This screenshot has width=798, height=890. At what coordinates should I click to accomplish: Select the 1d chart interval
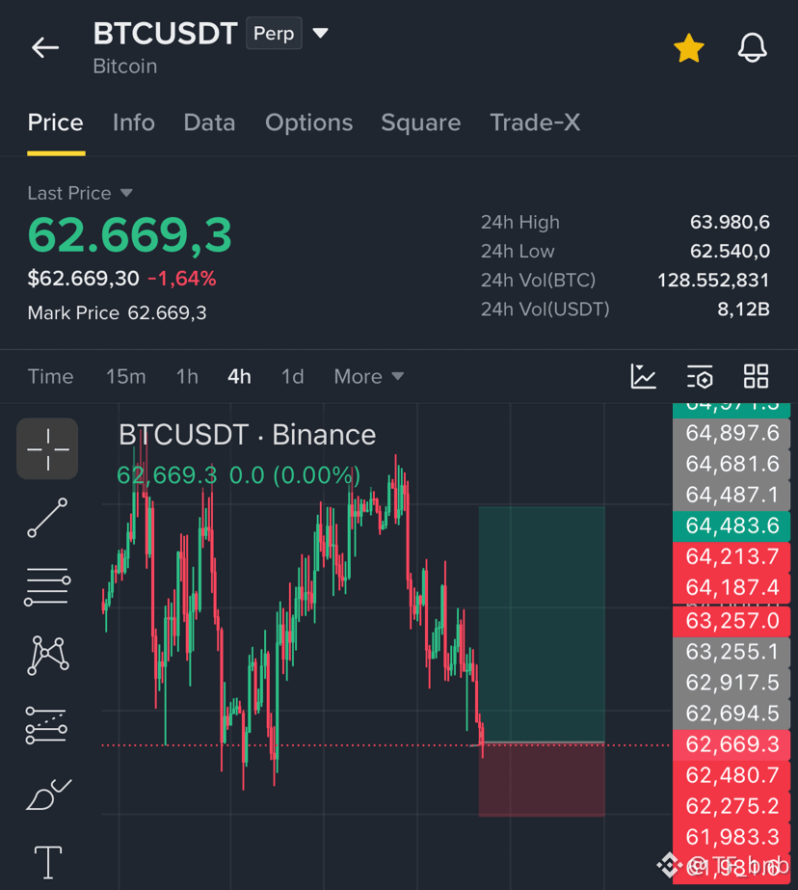coord(293,376)
